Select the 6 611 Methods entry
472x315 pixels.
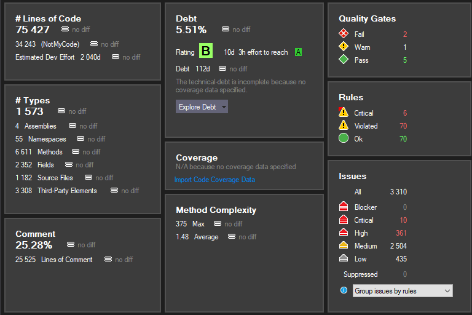tap(39, 152)
